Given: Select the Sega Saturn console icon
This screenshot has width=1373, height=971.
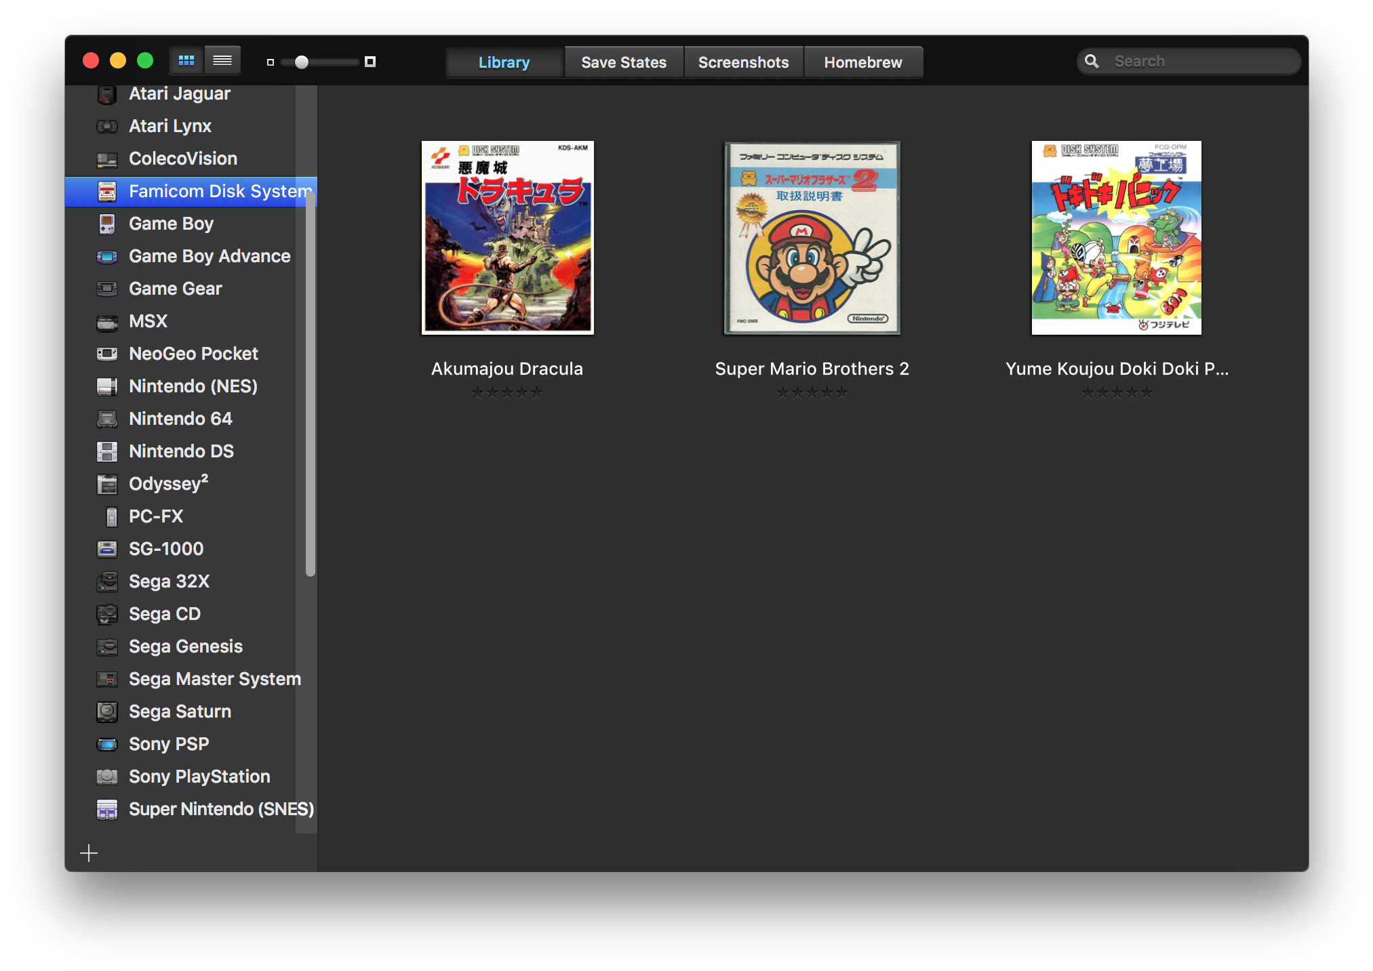Looking at the screenshot, I should pos(107,711).
